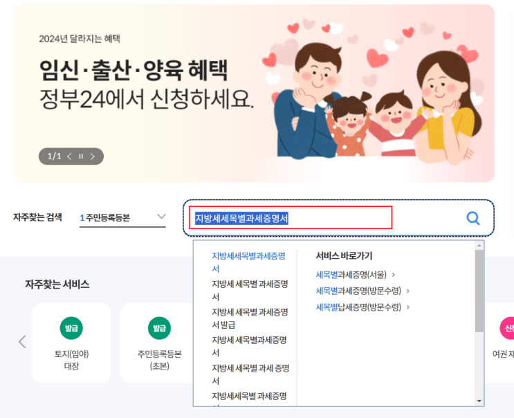Open 세목별과세증명(서울) service link
The height and width of the screenshot is (418, 514).
(356, 275)
